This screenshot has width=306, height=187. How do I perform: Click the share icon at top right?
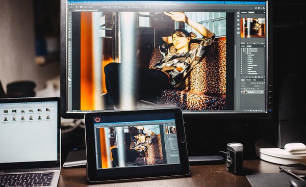[264, 8]
